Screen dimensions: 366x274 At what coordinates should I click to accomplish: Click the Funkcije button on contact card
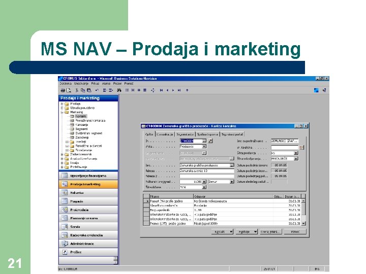click(x=247, y=231)
